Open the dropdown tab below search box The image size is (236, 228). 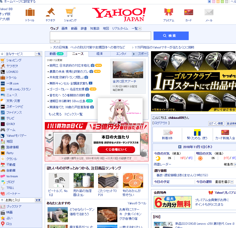[x=55, y=41]
